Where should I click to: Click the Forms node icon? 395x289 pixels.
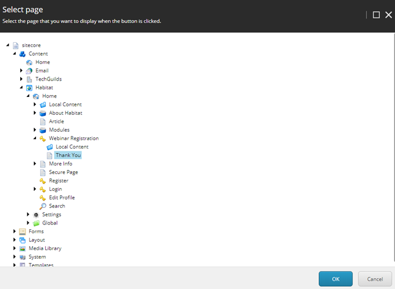tap(23, 232)
